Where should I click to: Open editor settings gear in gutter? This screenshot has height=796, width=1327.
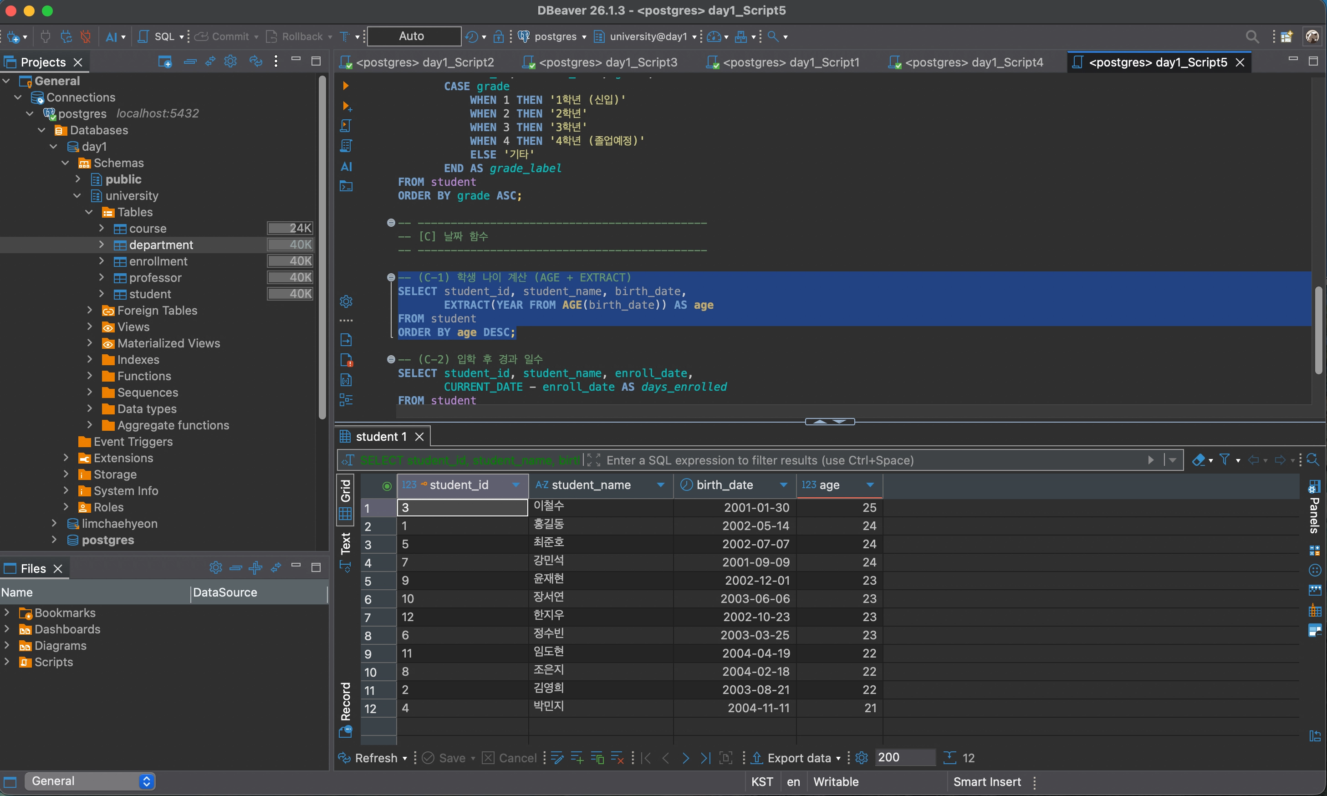coord(347,301)
